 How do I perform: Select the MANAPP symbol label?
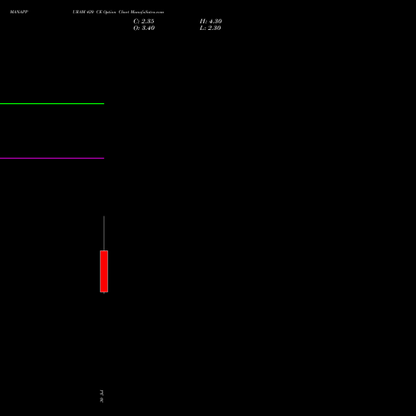[x=19, y=12]
